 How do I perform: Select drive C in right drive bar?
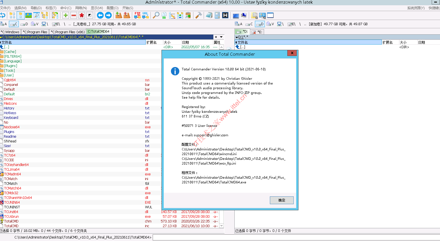[249, 24]
